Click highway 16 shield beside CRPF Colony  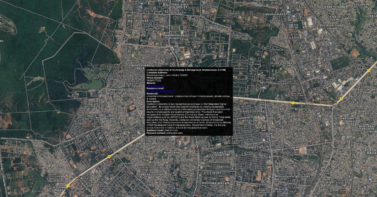tap(109, 156)
